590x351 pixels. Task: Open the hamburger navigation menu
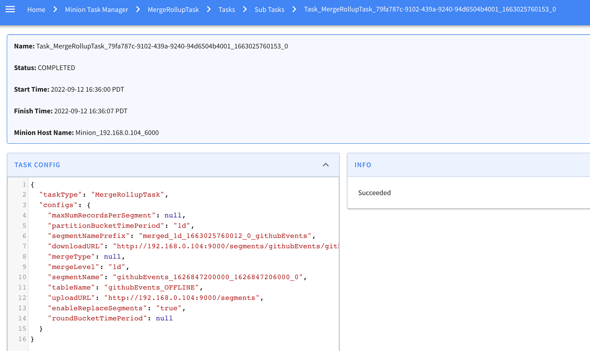pyautogui.click(x=10, y=9)
